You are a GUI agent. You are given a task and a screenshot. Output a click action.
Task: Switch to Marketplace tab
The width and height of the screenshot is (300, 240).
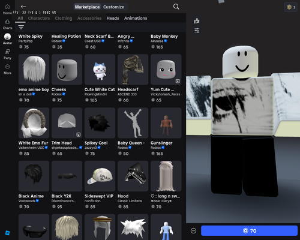[x=87, y=7]
